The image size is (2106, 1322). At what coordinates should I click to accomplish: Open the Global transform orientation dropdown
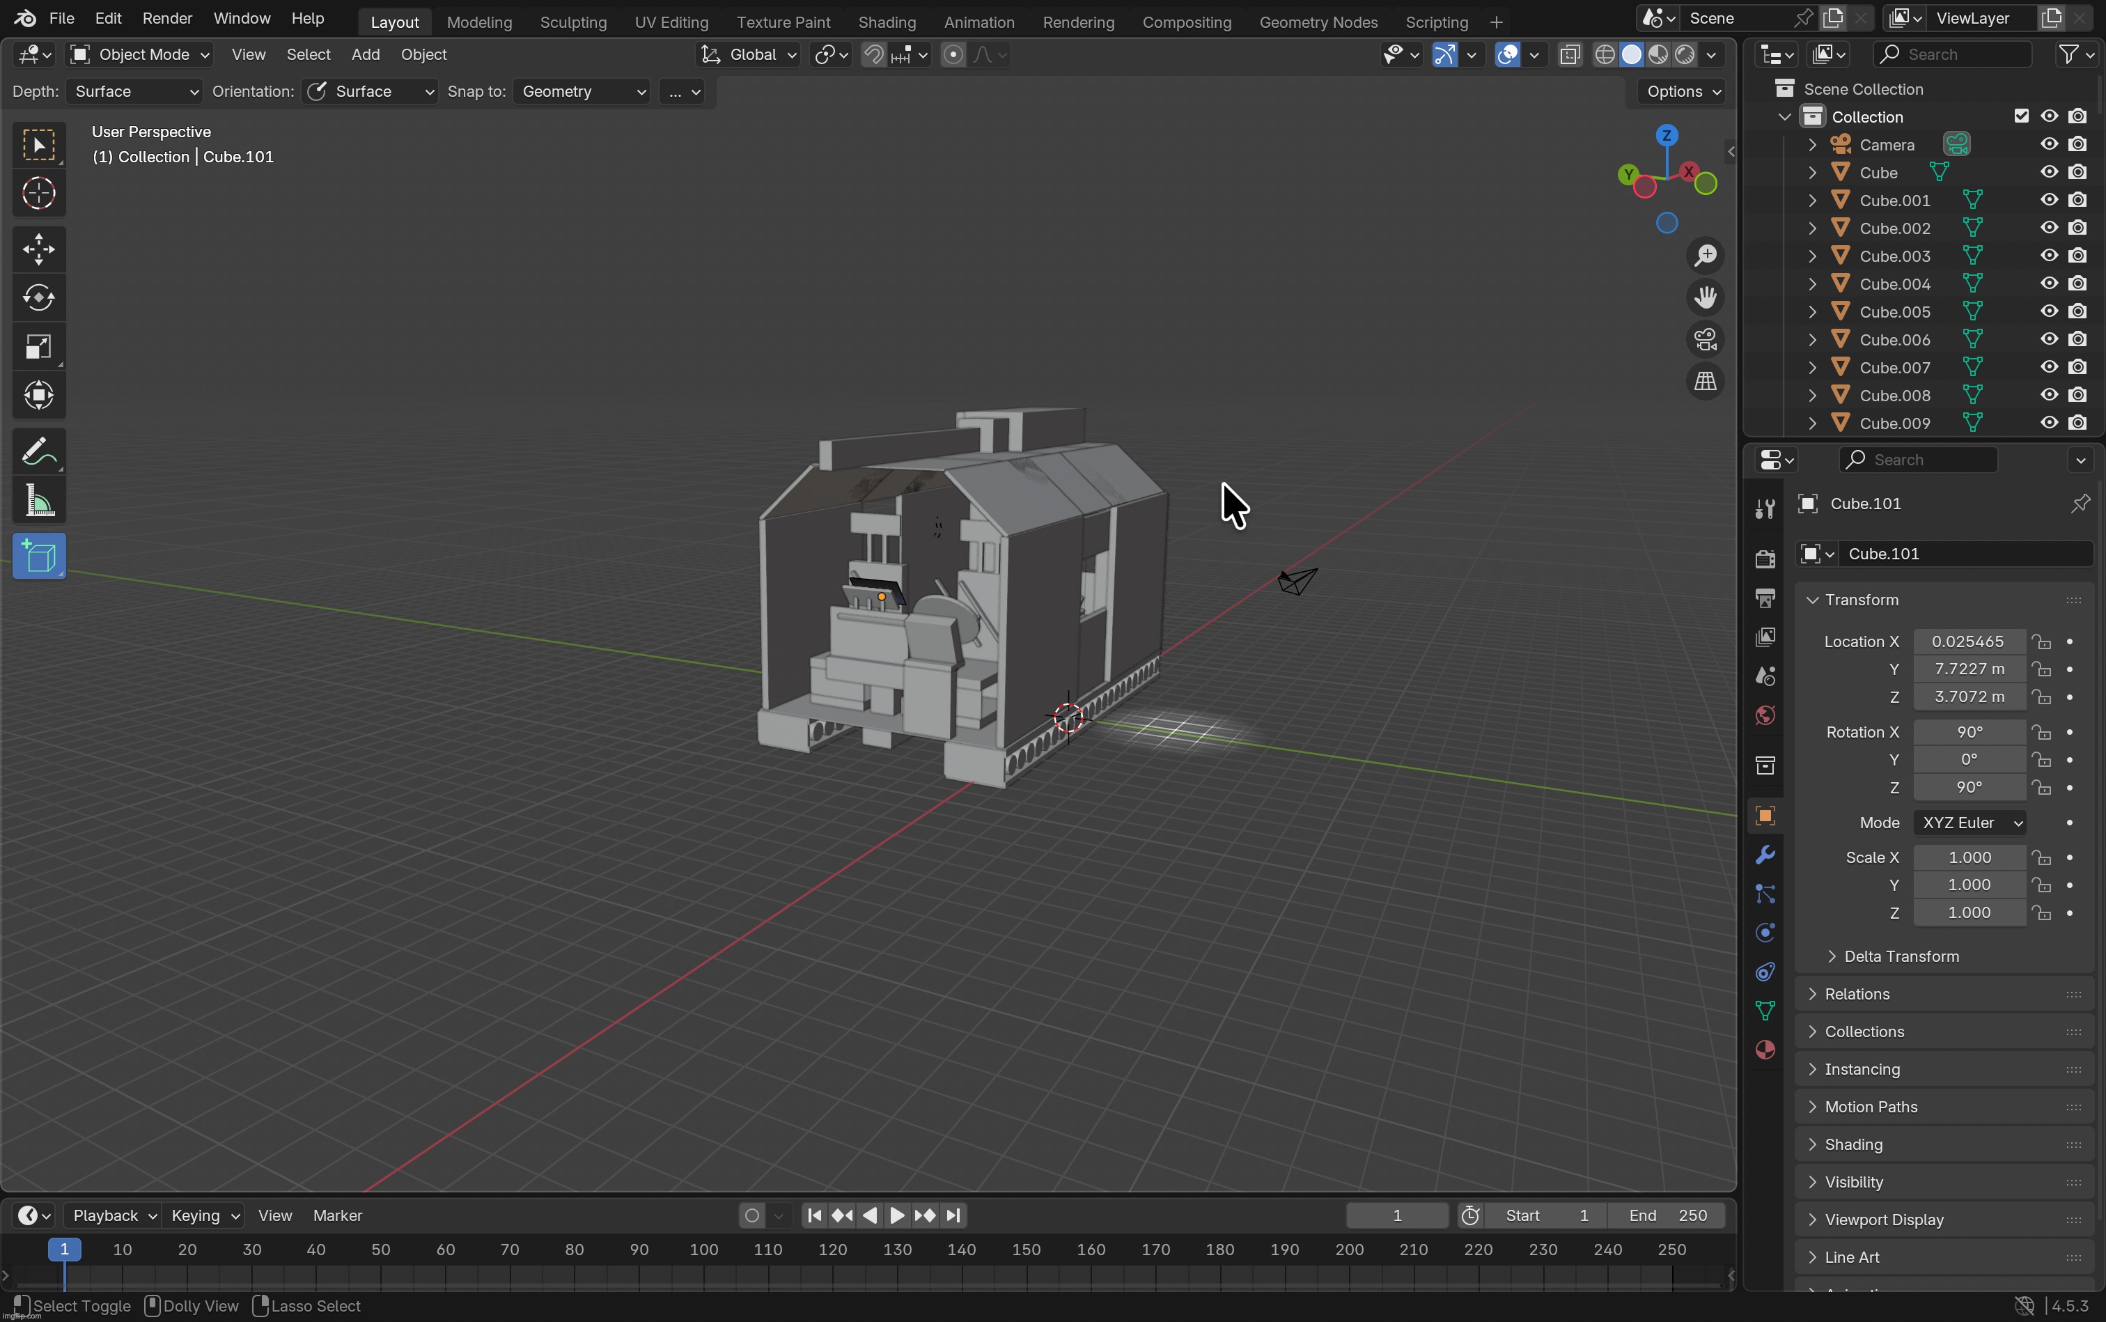tap(749, 54)
